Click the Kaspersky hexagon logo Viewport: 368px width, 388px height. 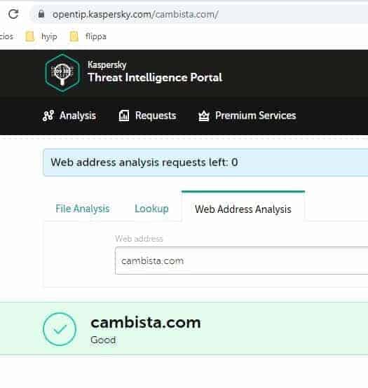tap(62, 73)
